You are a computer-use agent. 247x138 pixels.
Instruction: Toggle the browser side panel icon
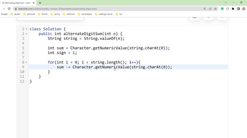pyautogui.click(x=238, y=9)
